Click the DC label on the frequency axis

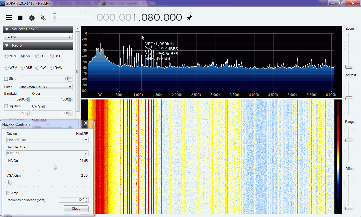point(100,95)
